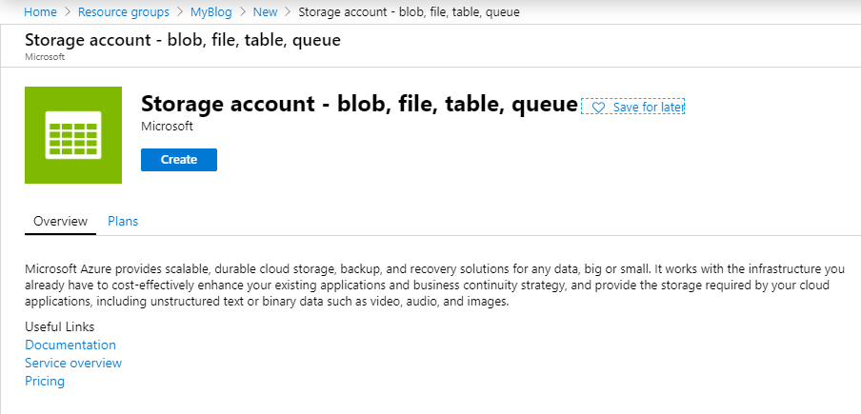Click the Useful Links heading
This screenshot has width=861, height=414.
tap(59, 326)
